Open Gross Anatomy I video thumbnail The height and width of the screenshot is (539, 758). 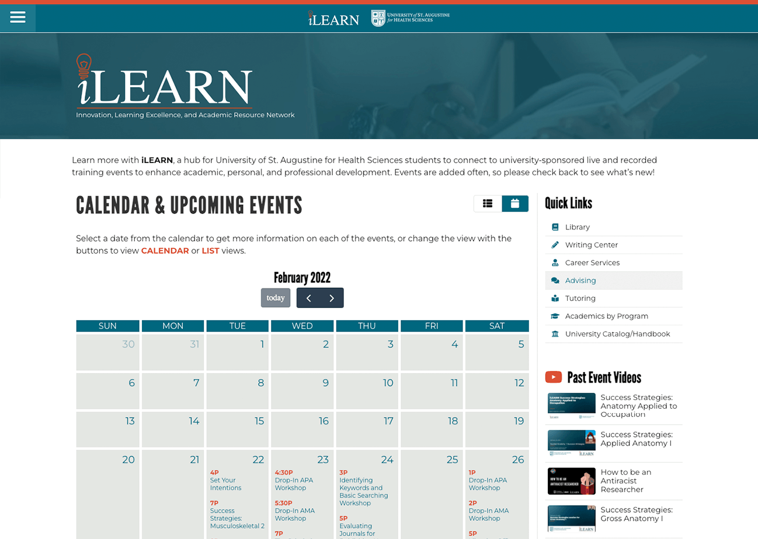pyautogui.click(x=571, y=518)
